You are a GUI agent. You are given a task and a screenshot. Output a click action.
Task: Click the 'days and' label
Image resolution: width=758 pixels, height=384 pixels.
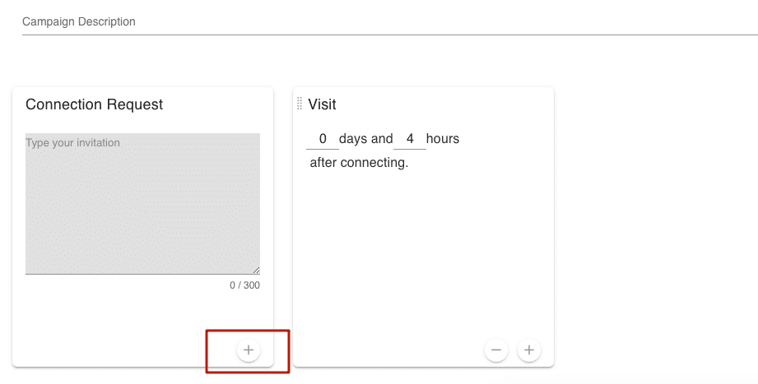pos(366,139)
